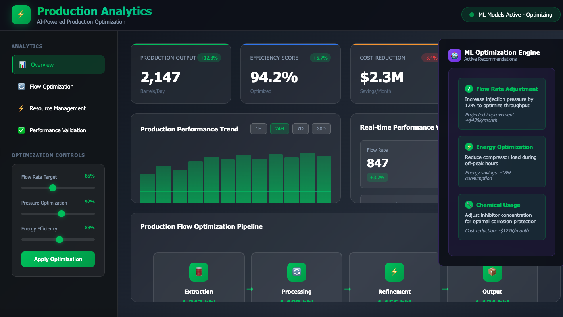Open Resource Management from sidebar

tap(58, 108)
